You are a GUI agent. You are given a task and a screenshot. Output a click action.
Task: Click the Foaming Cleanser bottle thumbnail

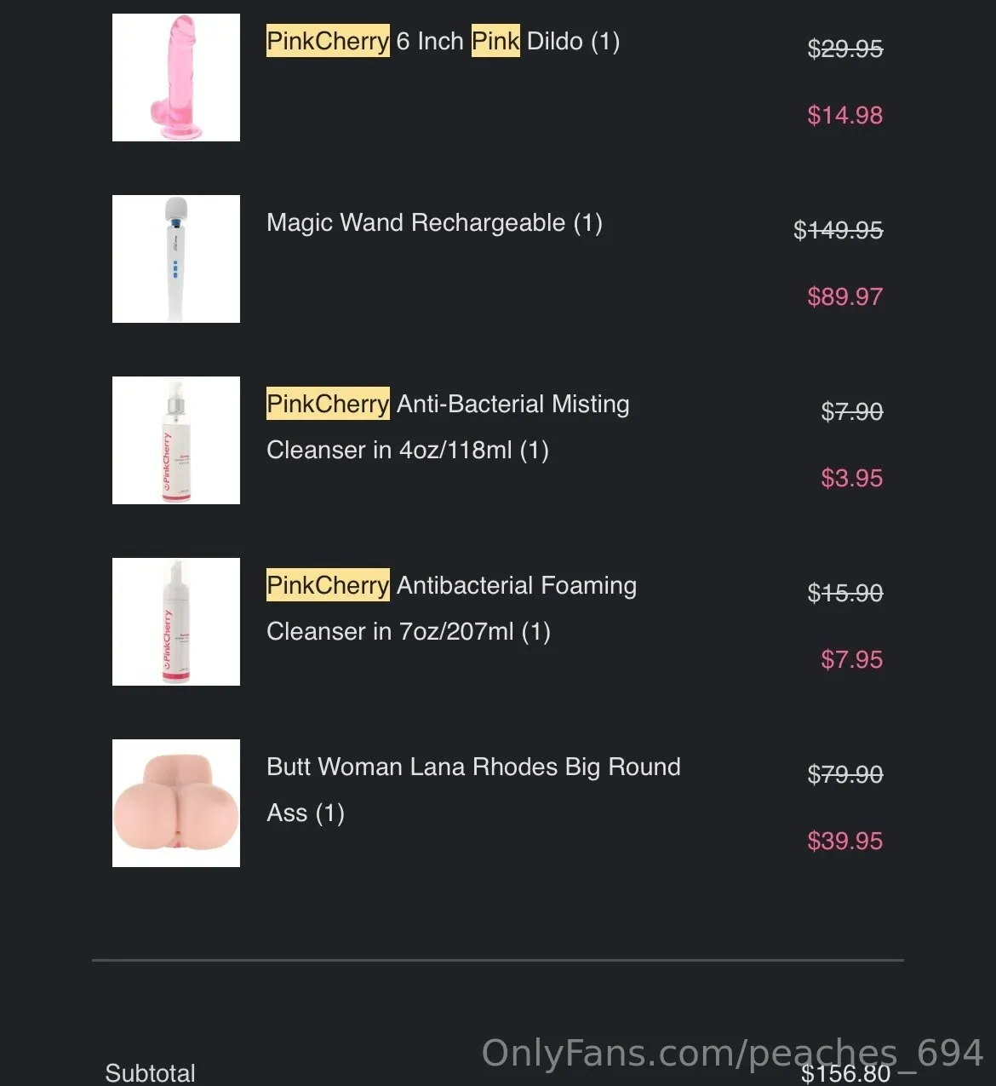176,622
